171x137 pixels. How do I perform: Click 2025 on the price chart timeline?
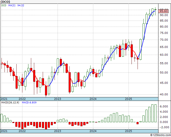tap(129, 99)
